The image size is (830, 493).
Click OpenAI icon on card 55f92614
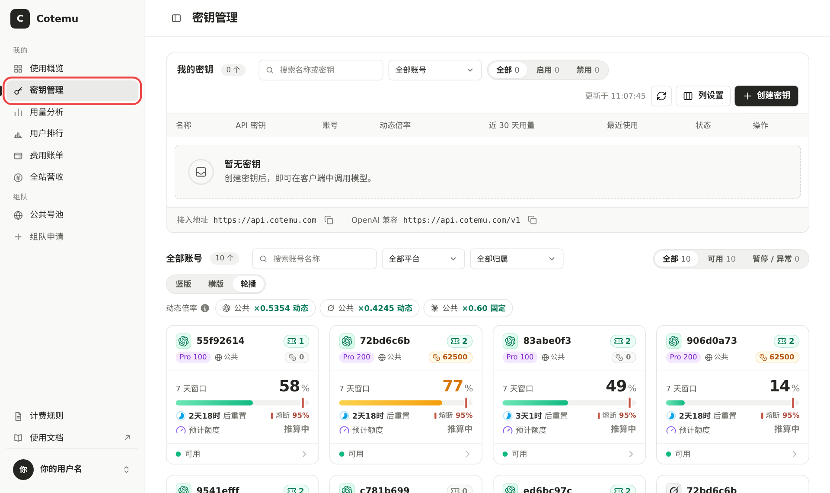pos(183,341)
